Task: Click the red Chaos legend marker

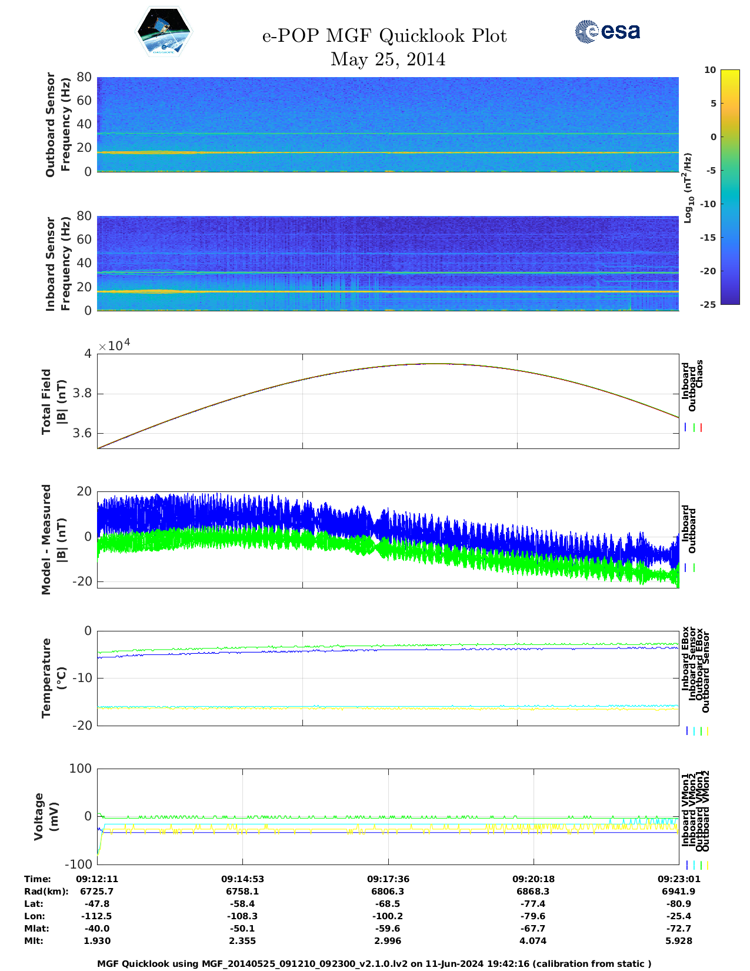Action: pos(701,427)
